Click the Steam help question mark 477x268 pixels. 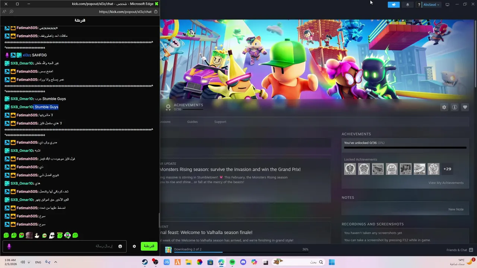point(419,4)
